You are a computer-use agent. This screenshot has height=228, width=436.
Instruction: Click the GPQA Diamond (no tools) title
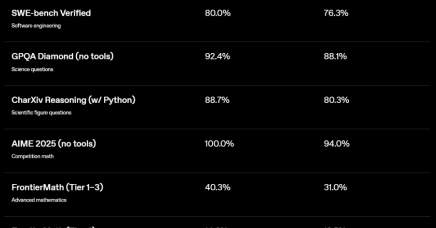tap(62, 56)
